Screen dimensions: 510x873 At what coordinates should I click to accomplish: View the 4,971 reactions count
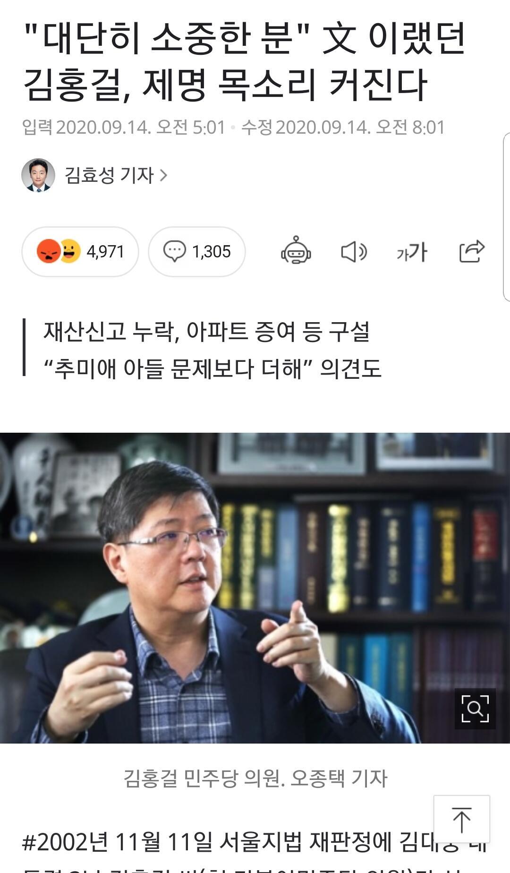tap(105, 252)
